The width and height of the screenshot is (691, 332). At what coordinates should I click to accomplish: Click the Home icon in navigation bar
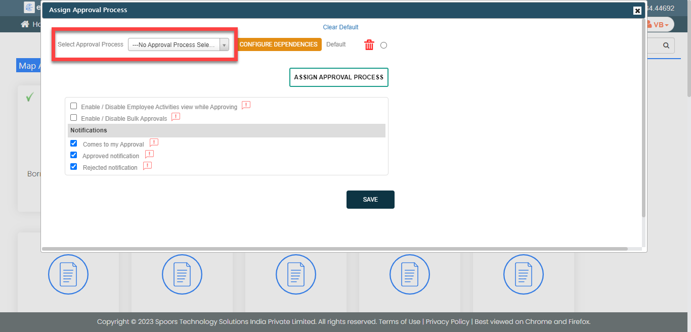click(25, 24)
